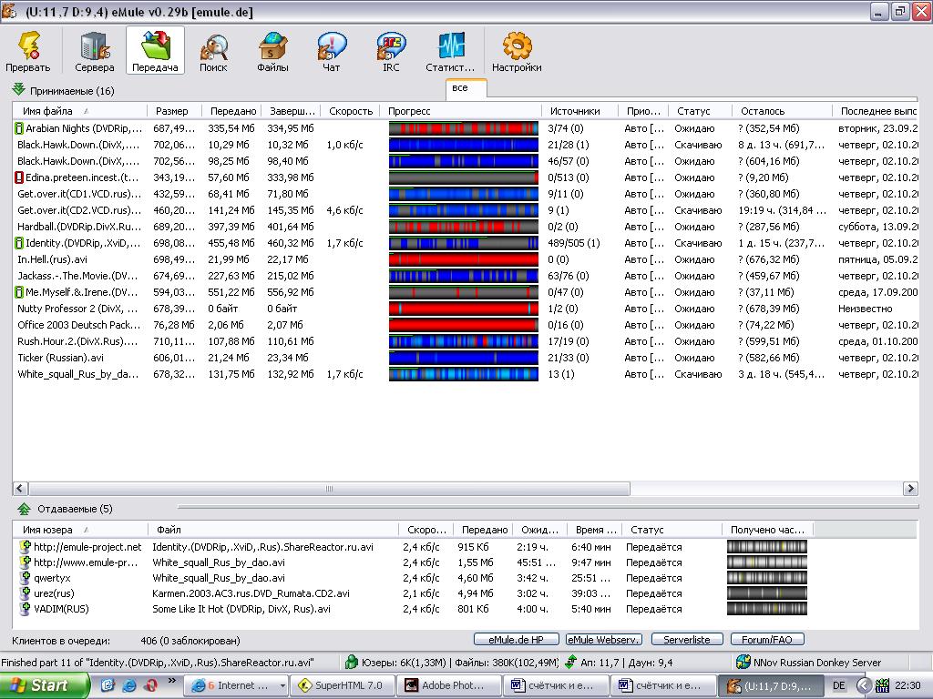The width and height of the screenshot is (933, 699).
Task: Collapse the Принимаемые downloads list
Action: tap(18, 90)
